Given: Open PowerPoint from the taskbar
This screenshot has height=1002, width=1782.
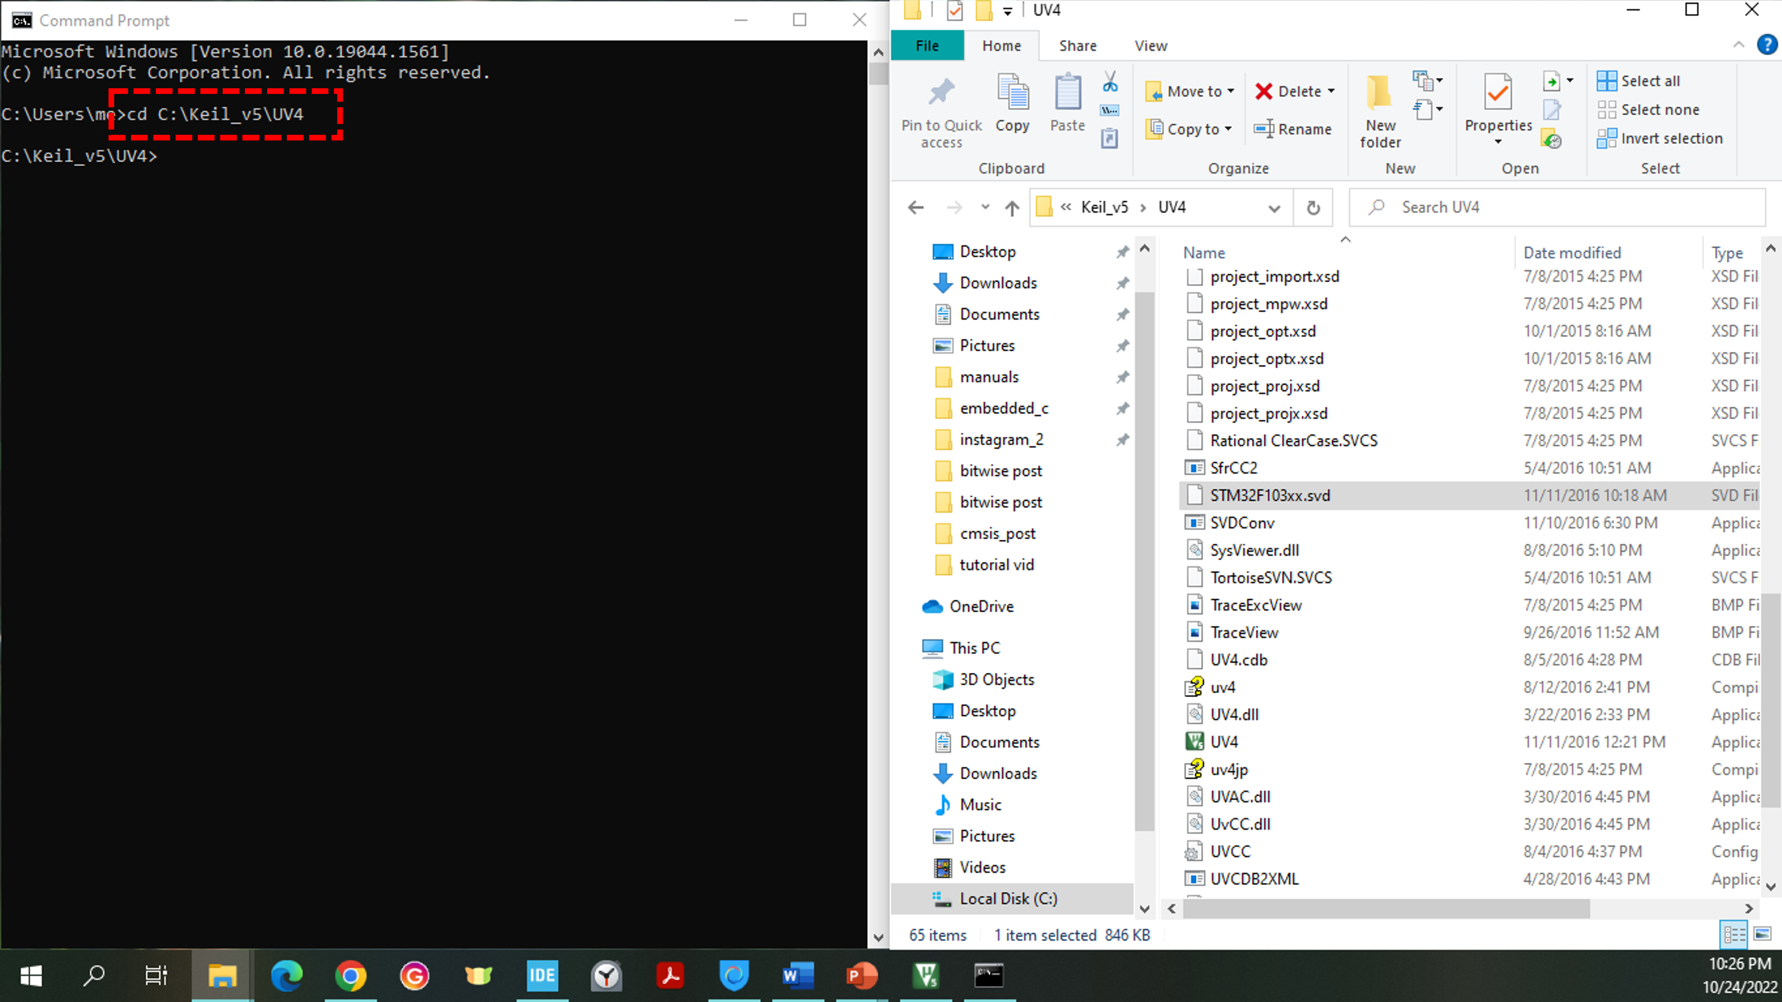Looking at the screenshot, I should [x=861, y=976].
